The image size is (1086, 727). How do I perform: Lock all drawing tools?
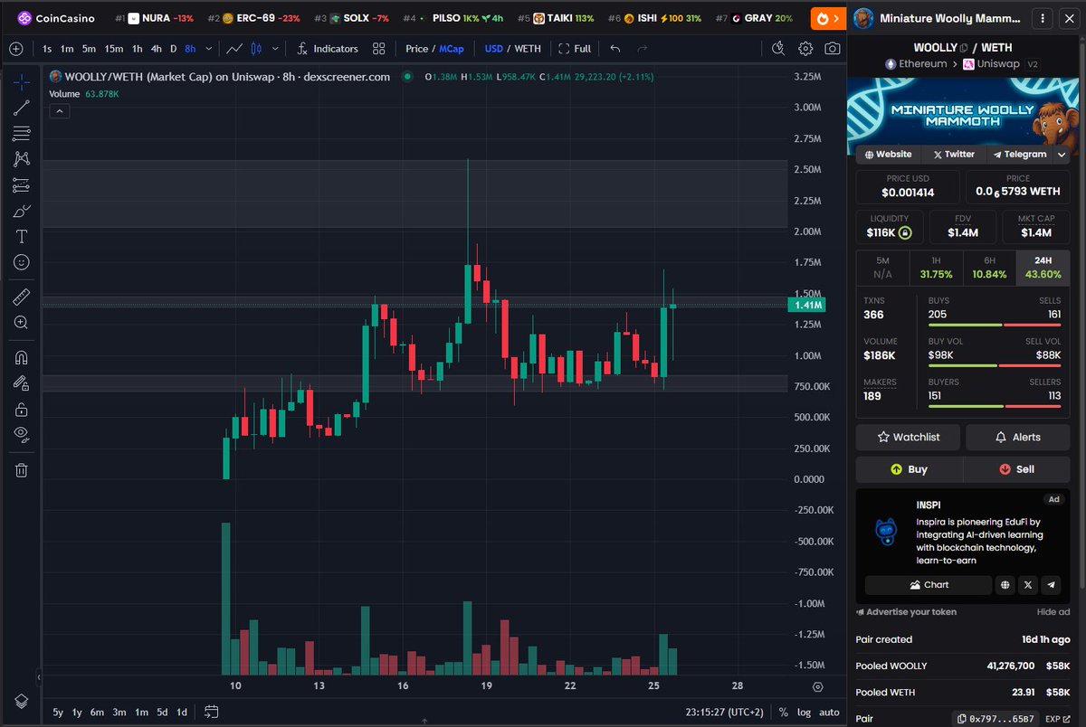[22, 409]
